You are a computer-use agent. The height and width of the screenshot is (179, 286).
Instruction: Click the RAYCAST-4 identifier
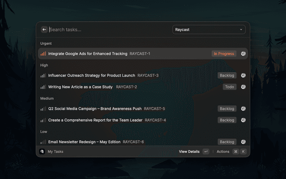pos(156,120)
